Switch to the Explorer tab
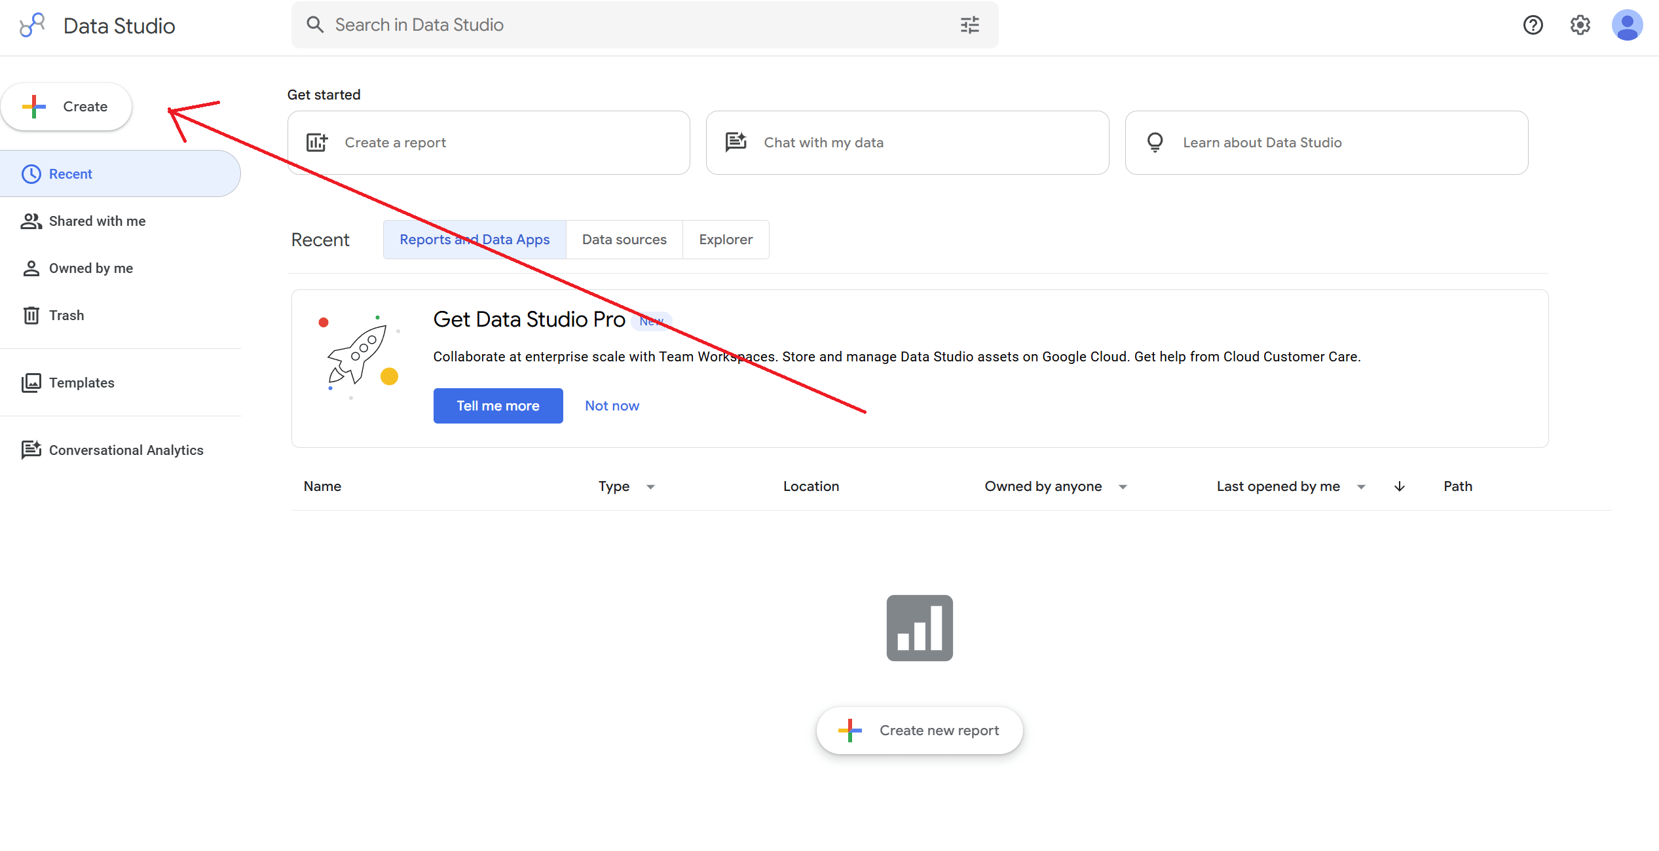Screen dimensions: 1659x851 [726, 240]
